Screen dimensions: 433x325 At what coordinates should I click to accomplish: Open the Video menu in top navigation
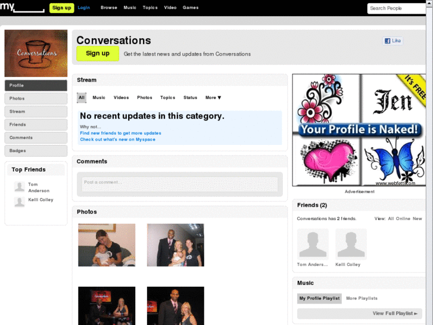click(x=170, y=8)
